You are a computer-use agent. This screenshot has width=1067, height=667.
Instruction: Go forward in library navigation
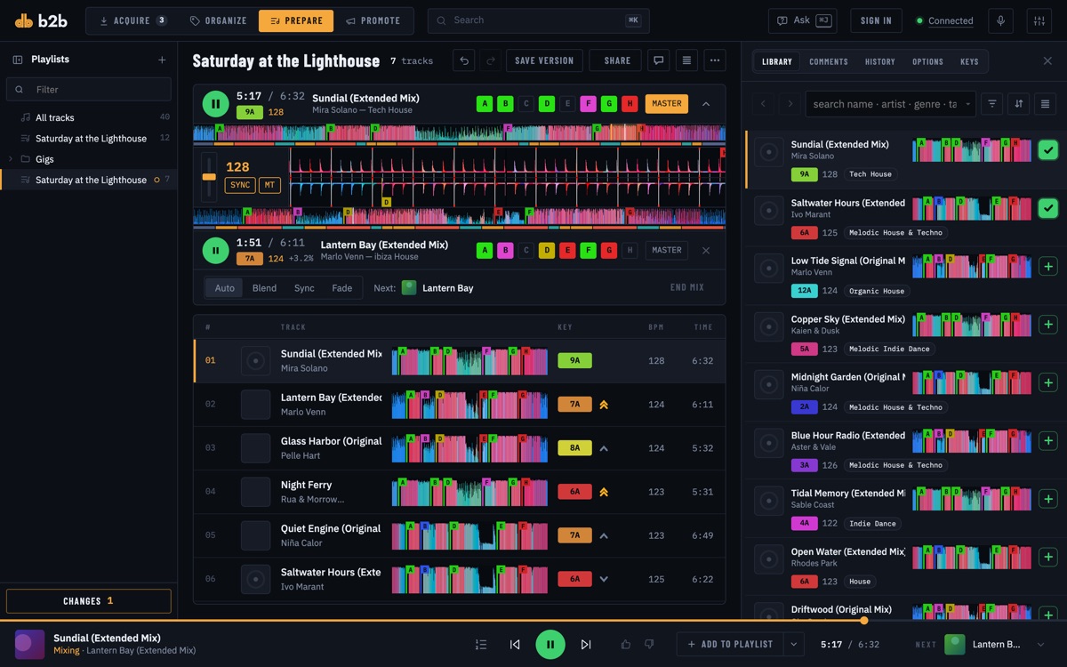790,104
